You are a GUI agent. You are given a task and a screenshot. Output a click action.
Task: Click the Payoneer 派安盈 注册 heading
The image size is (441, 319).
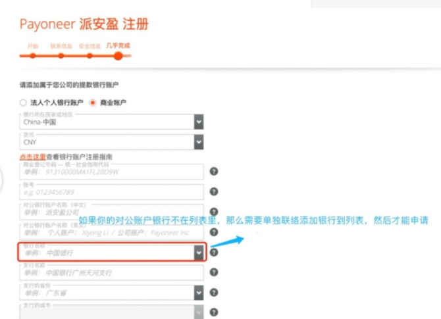84,24
